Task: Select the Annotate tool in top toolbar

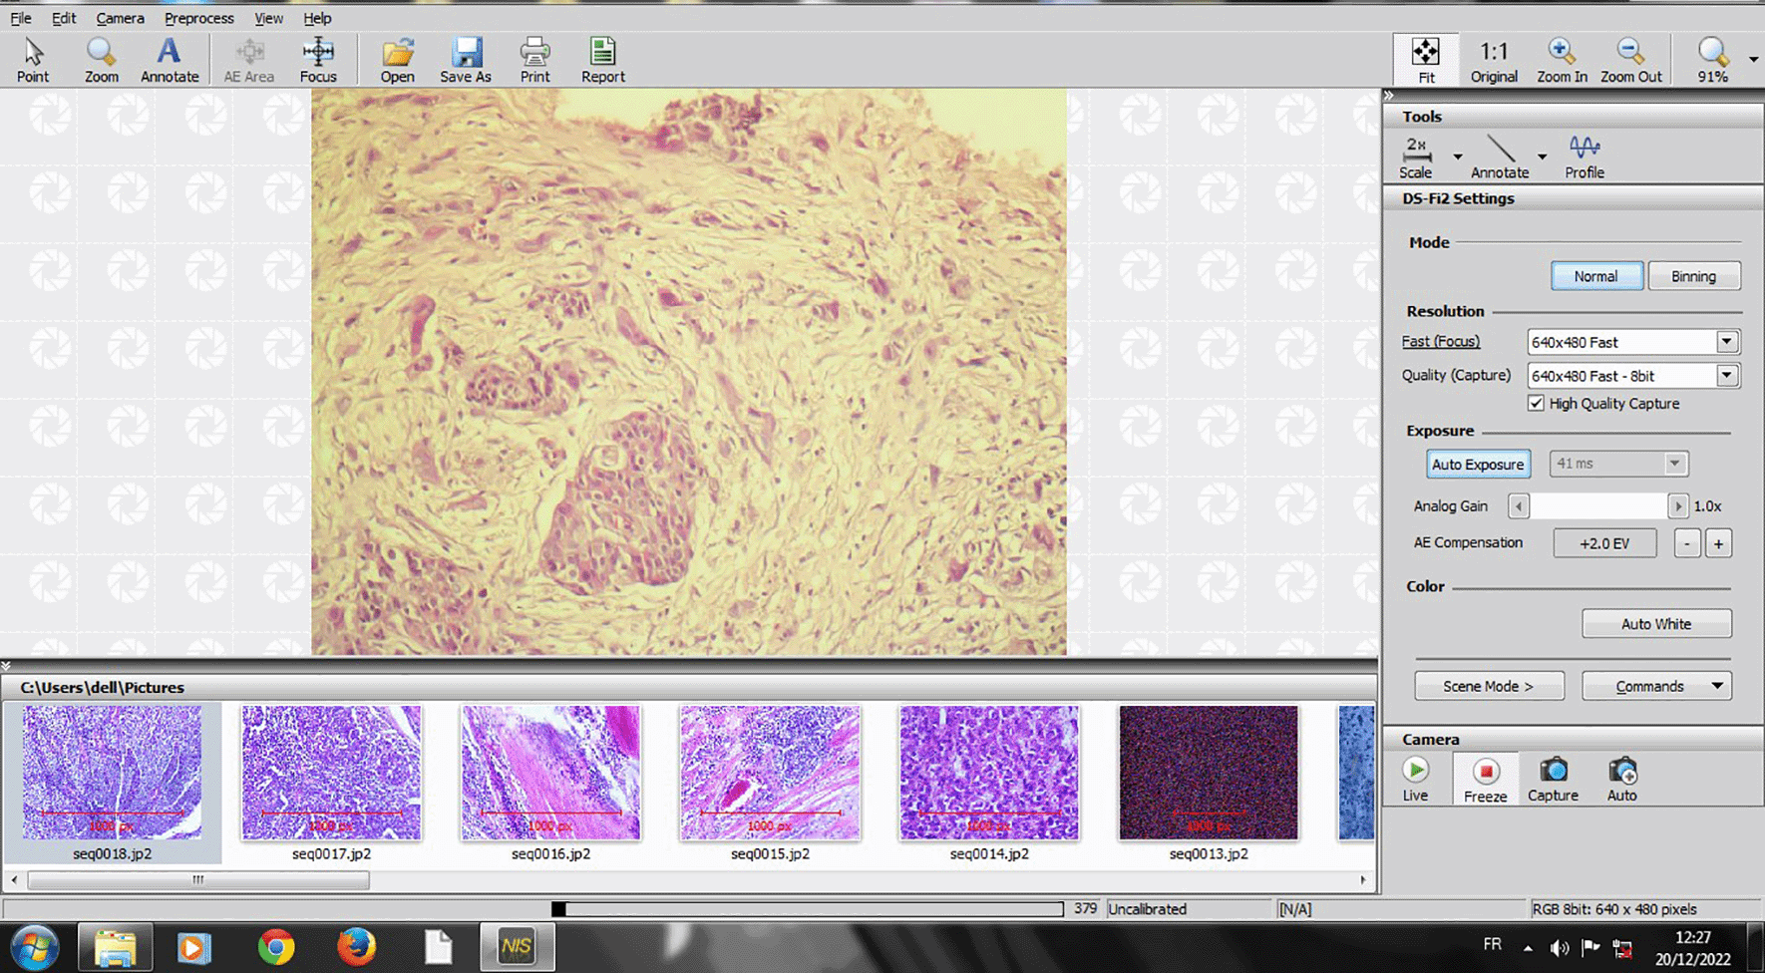Action: tap(170, 60)
